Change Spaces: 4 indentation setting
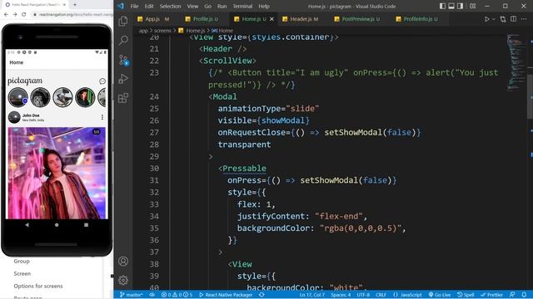The width and height of the screenshot is (533, 299). pyautogui.click(x=341, y=295)
